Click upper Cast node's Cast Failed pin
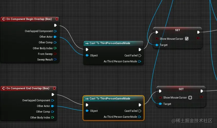Viewport: 217px width, 128px height. click(140, 55)
